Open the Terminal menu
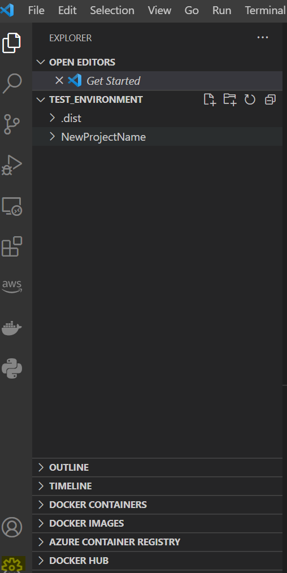Screen dimensions: 287x573 pyautogui.click(x=265, y=11)
